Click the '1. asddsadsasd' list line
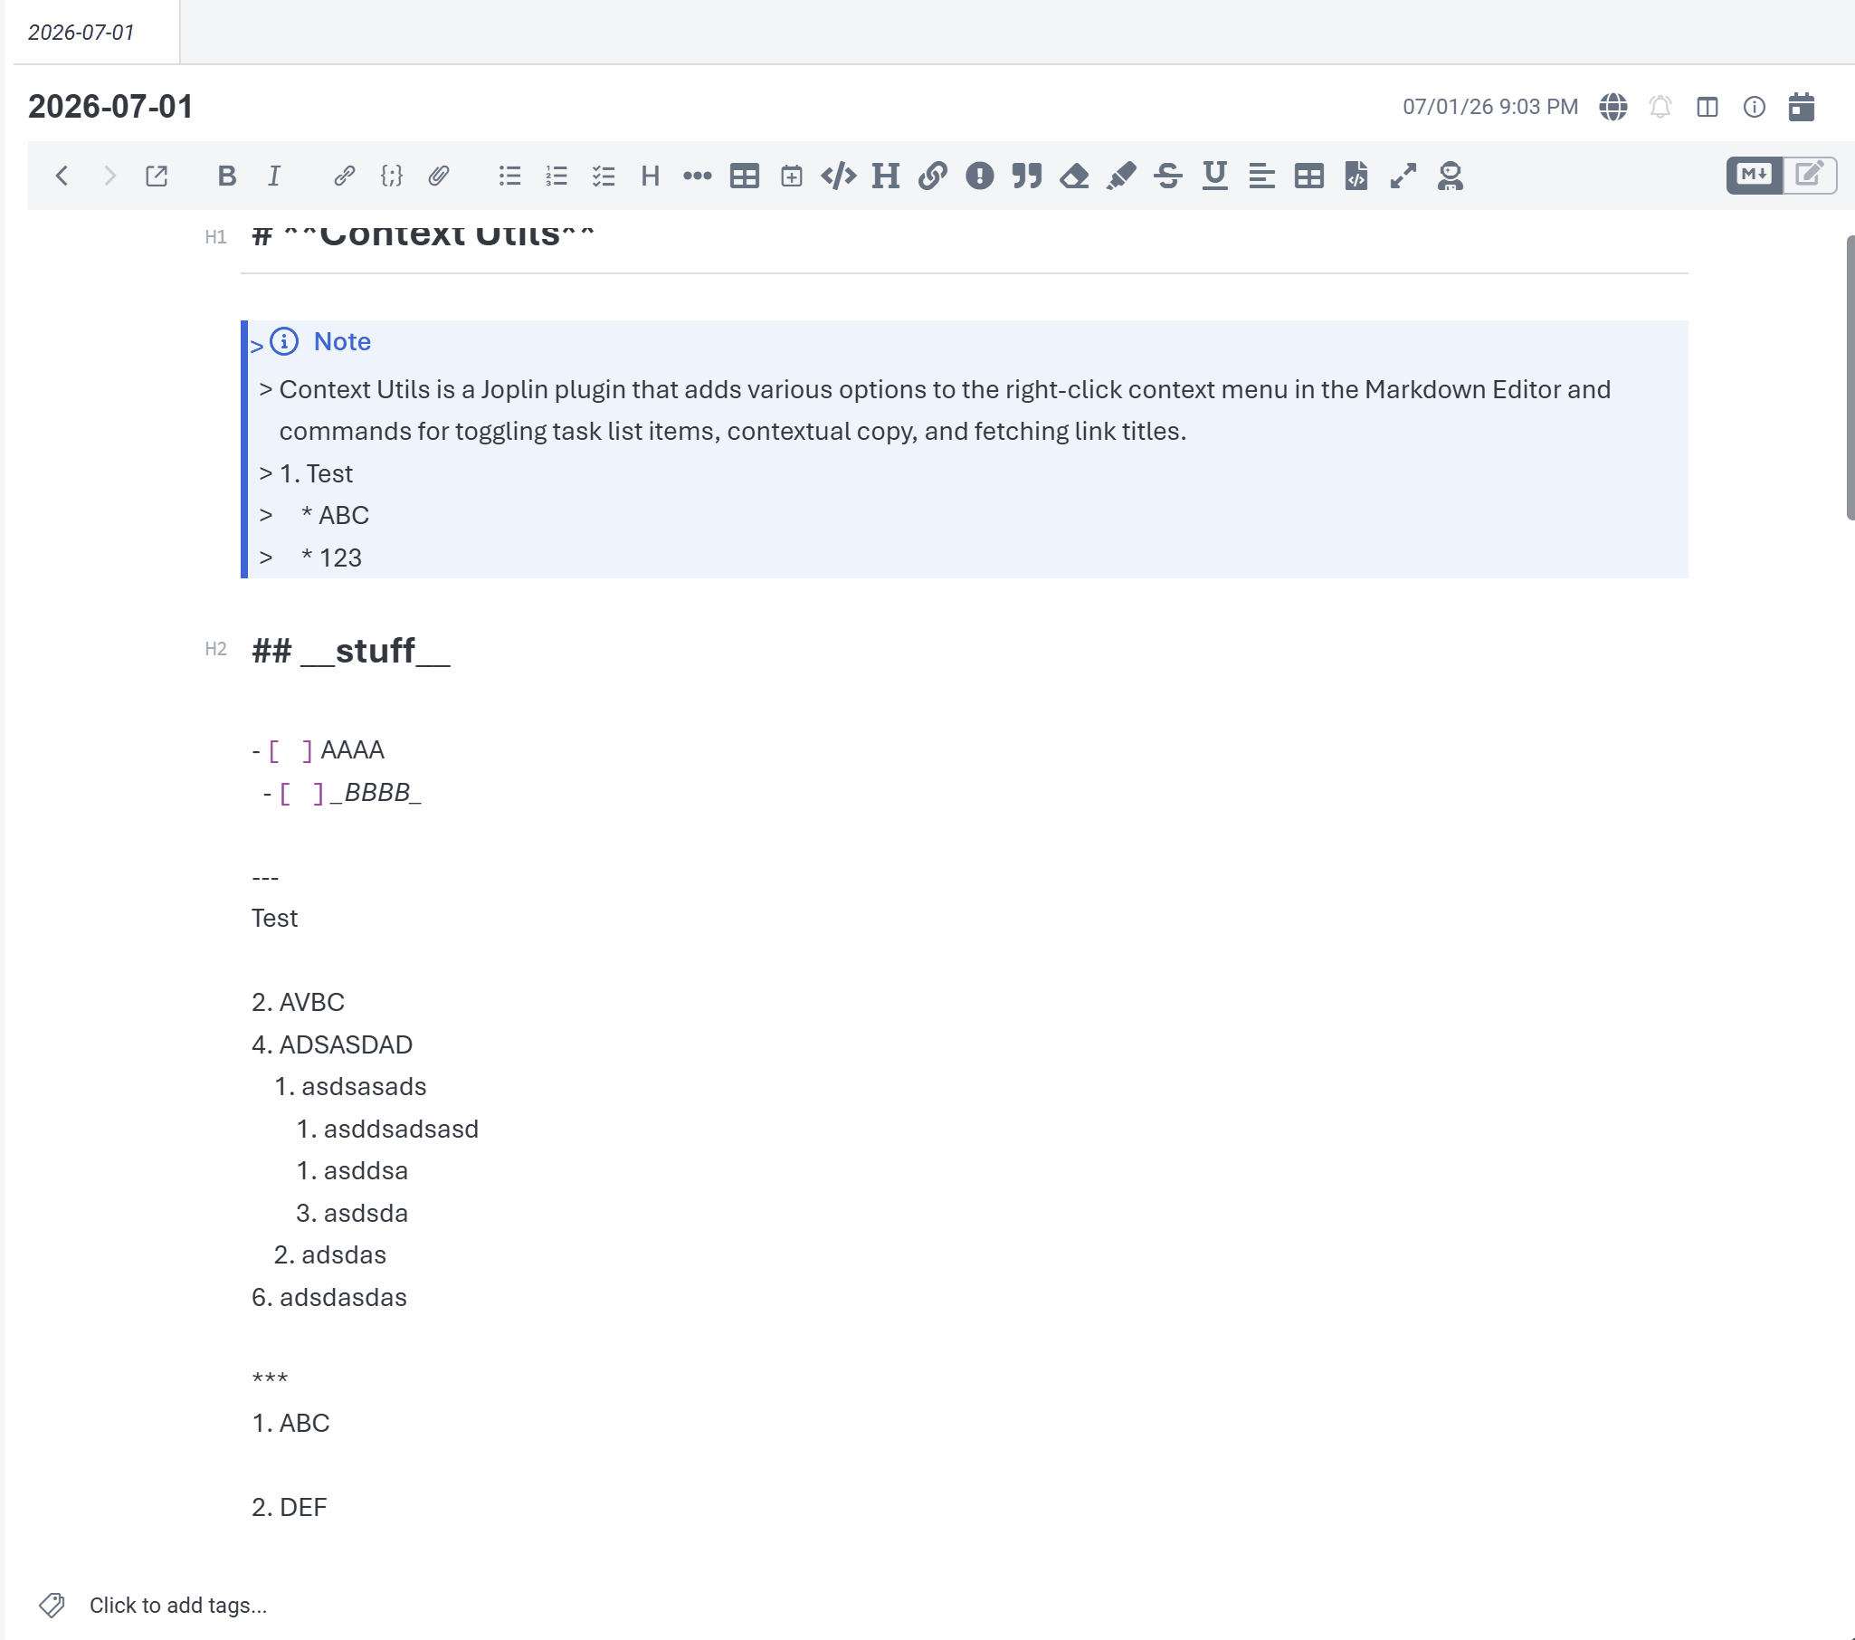Viewport: 1855px width, 1640px height. point(387,1129)
